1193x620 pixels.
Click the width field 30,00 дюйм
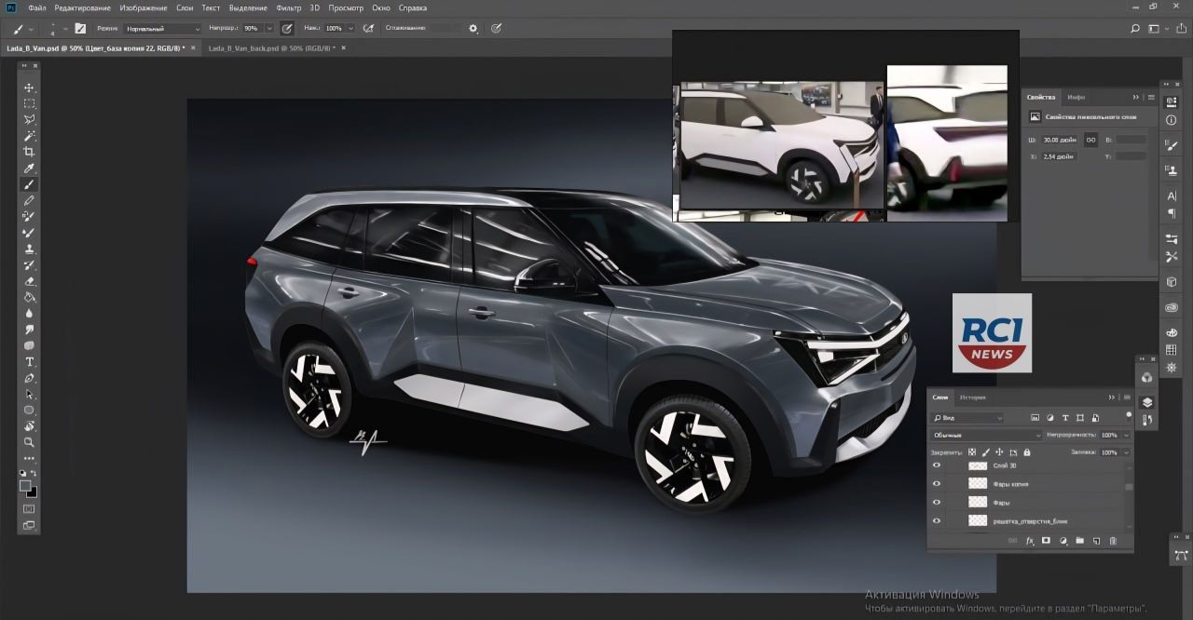[1060, 140]
